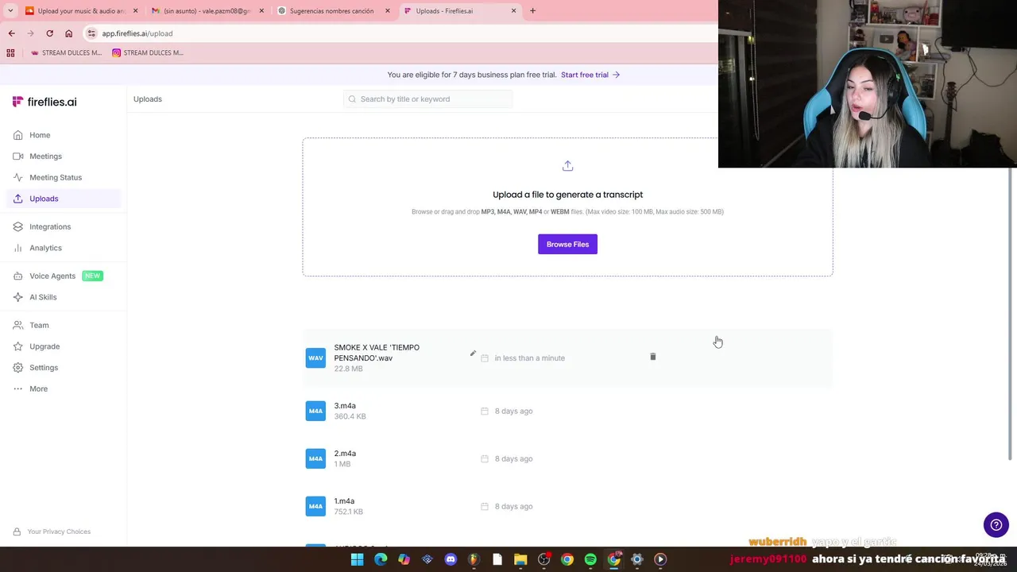This screenshot has width=1017, height=572.
Task: Open a new browser tab
Action: pos(532,11)
